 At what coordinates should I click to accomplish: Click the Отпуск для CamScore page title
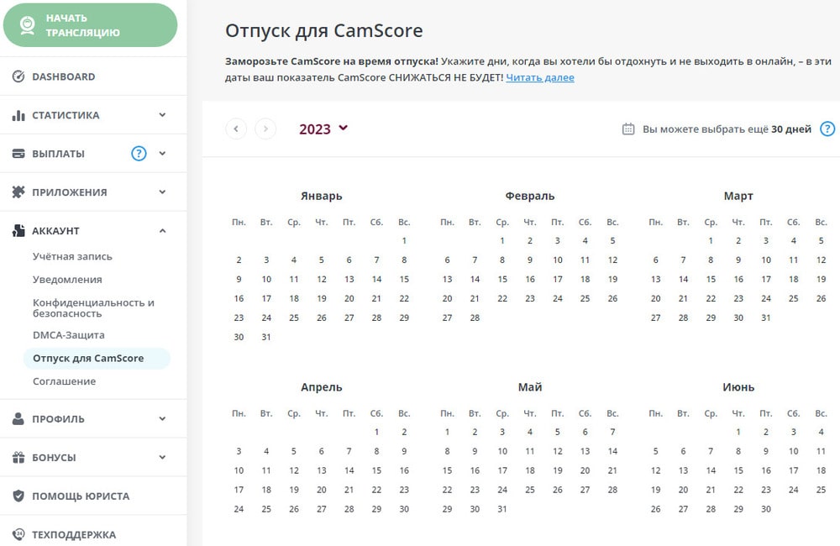tap(324, 30)
